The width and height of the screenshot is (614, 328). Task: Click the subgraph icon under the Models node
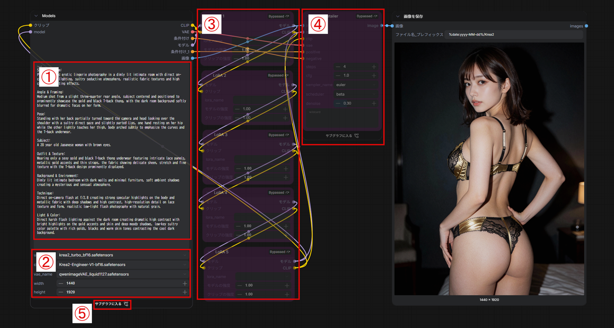coord(126,304)
